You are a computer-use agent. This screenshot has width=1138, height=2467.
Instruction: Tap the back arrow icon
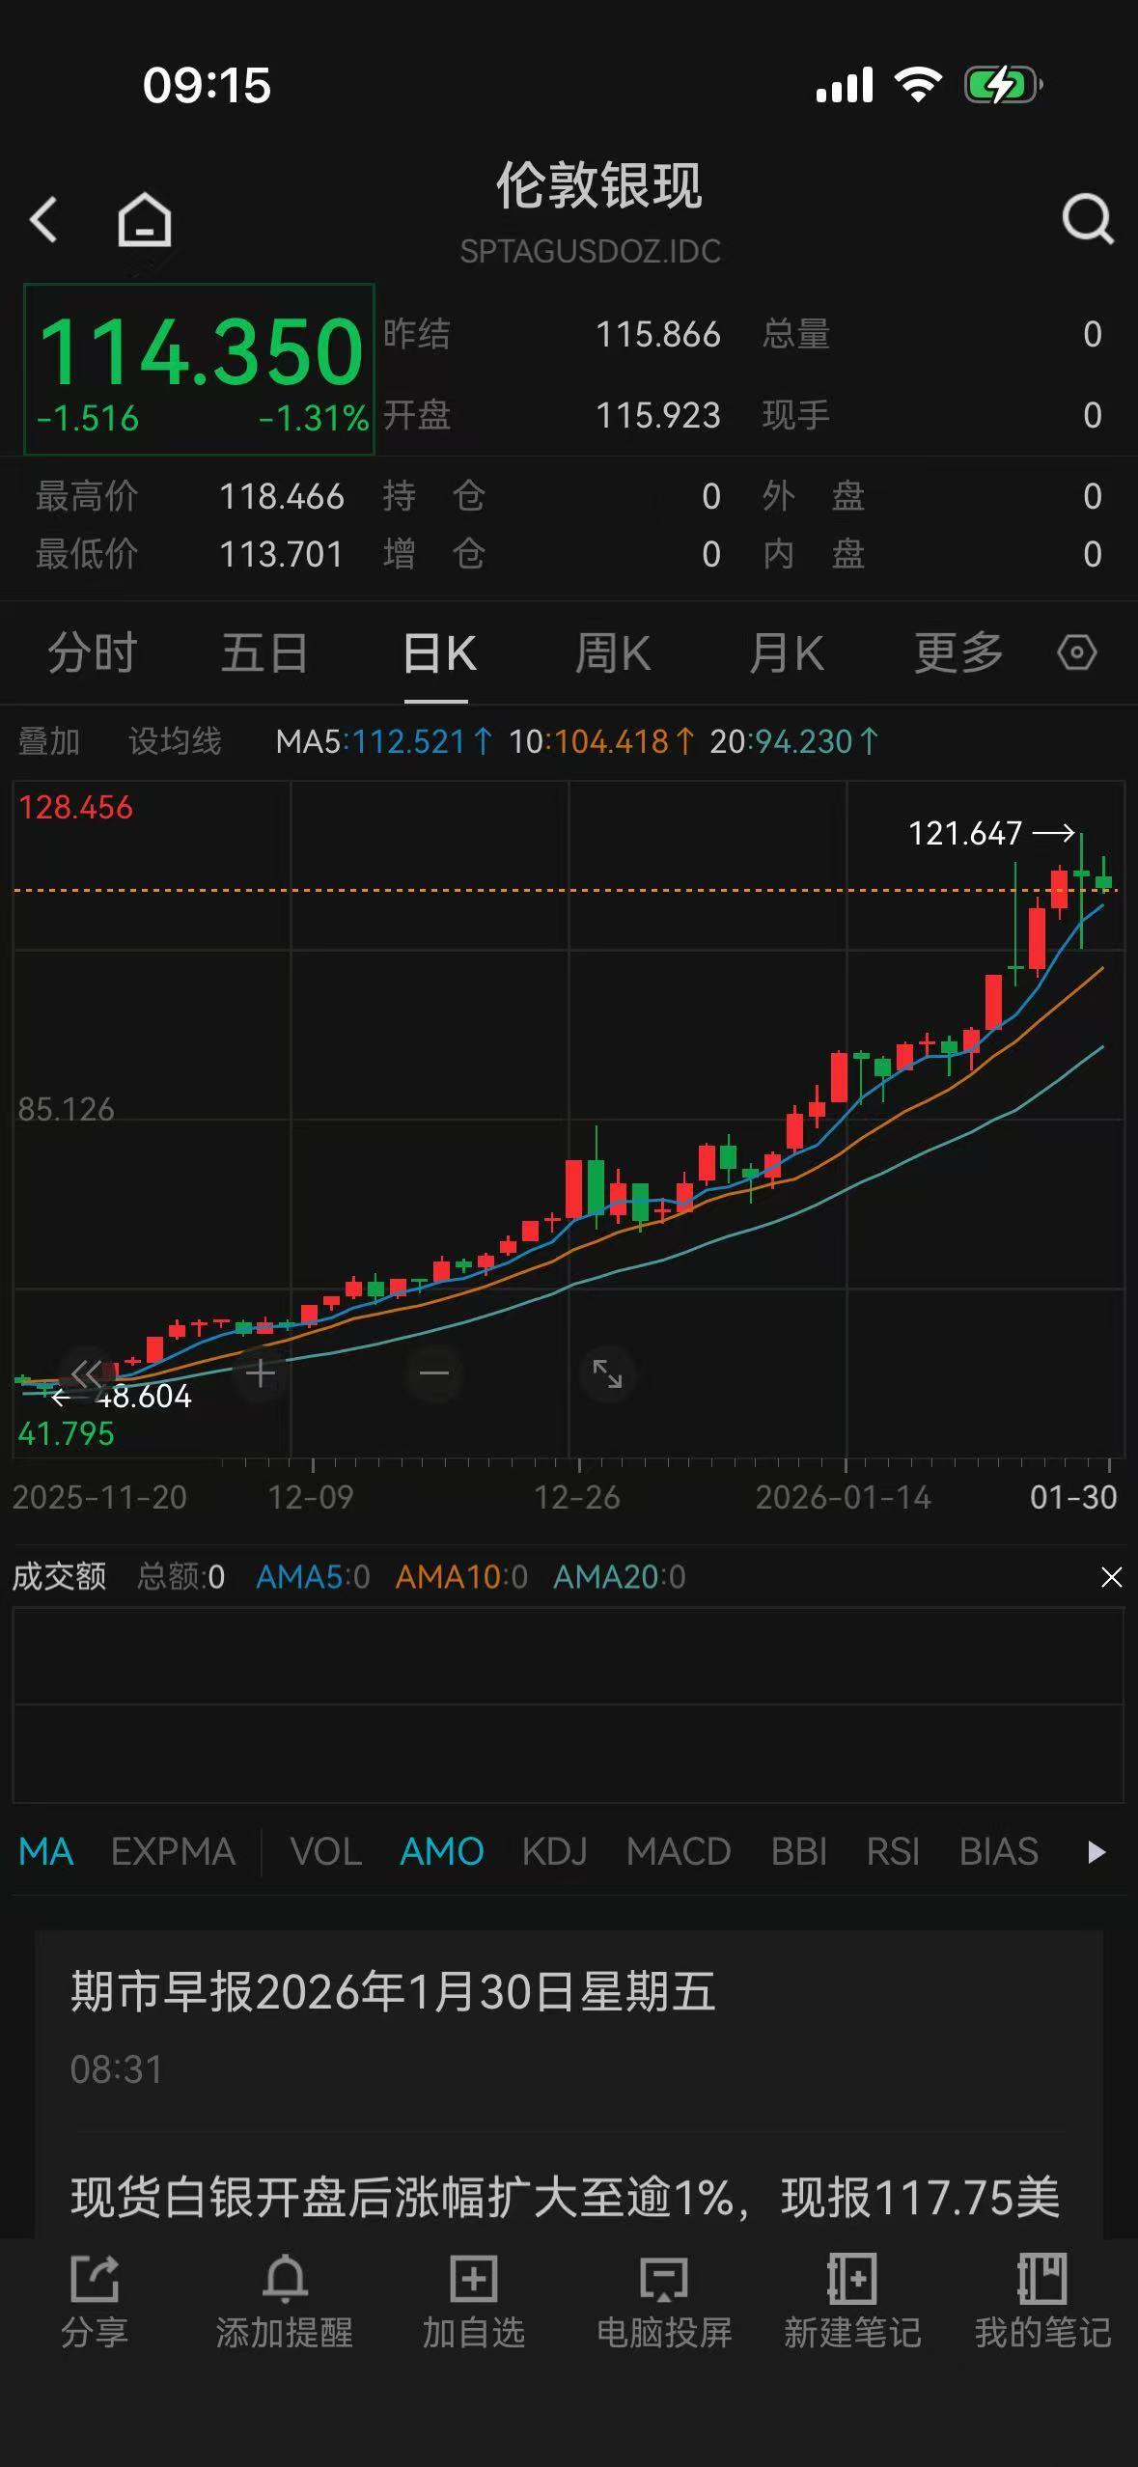pyautogui.click(x=44, y=220)
